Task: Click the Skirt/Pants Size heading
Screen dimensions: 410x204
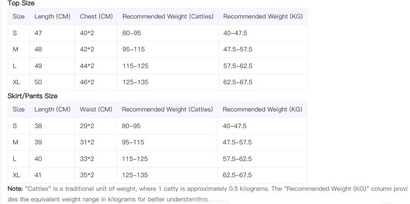Action: [33, 96]
